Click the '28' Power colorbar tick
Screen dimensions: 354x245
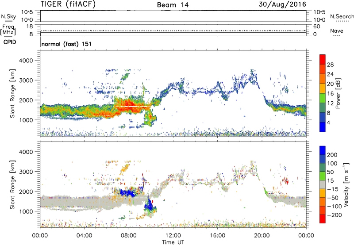pos(330,65)
